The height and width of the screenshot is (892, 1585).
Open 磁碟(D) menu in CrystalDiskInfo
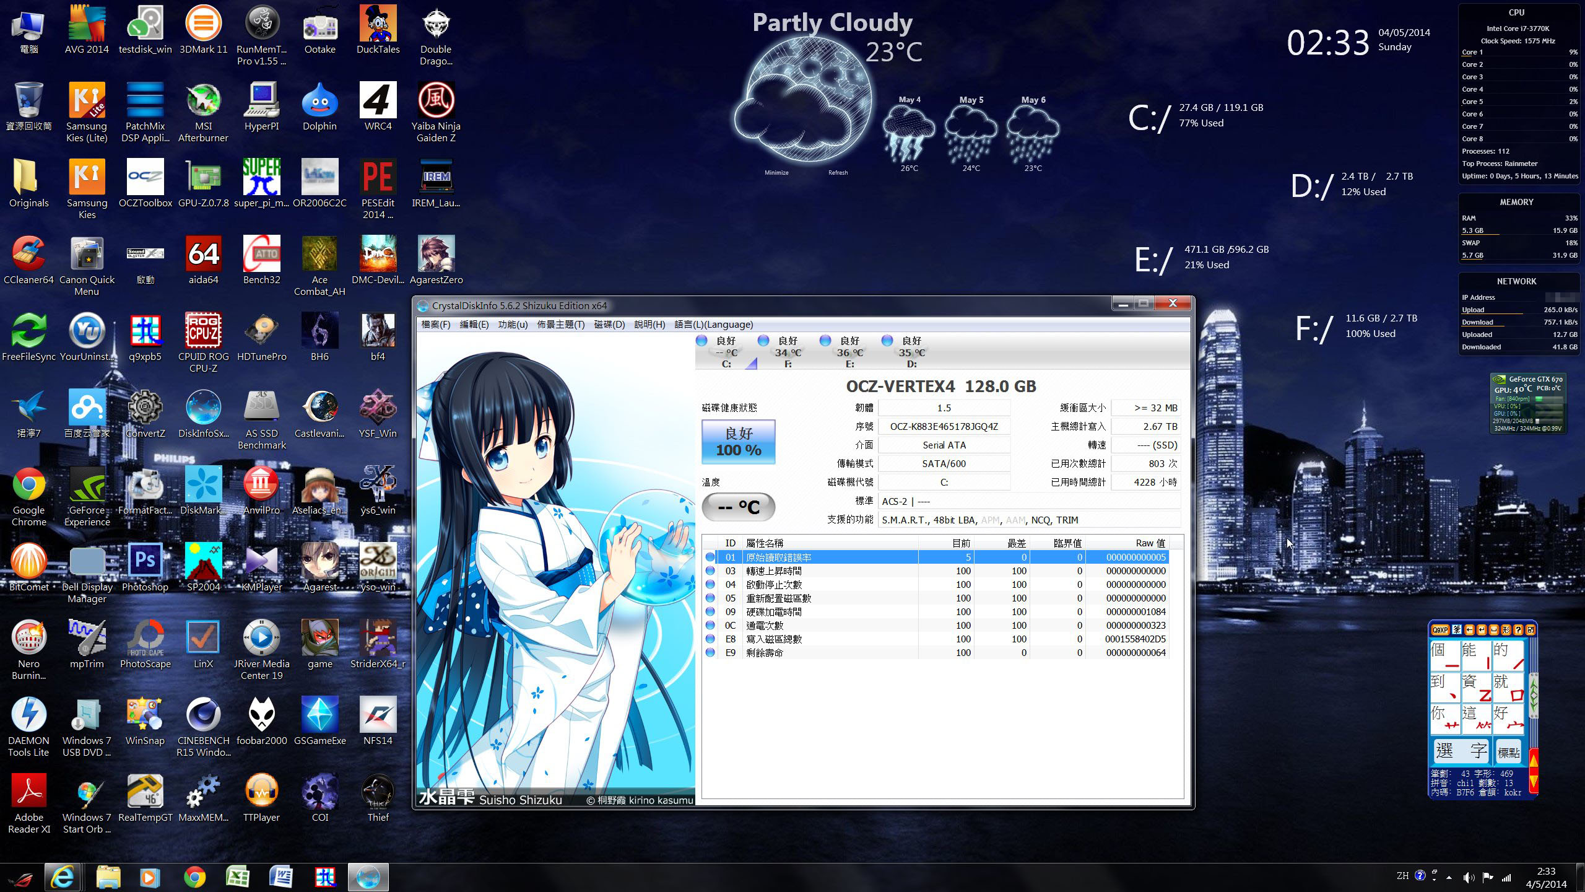click(x=609, y=325)
